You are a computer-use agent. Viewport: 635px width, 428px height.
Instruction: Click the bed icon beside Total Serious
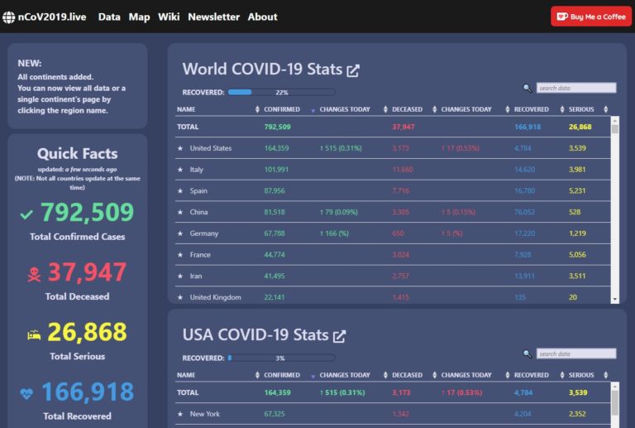coord(34,334)
